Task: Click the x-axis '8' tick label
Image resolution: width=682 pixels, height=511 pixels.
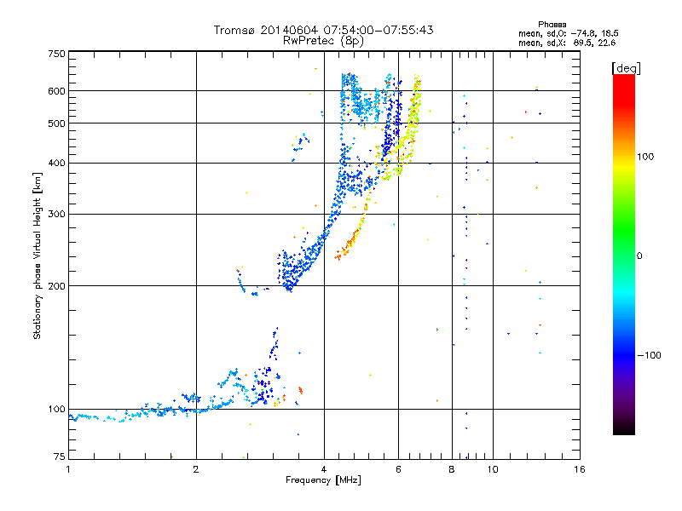Action: [452, 469]
